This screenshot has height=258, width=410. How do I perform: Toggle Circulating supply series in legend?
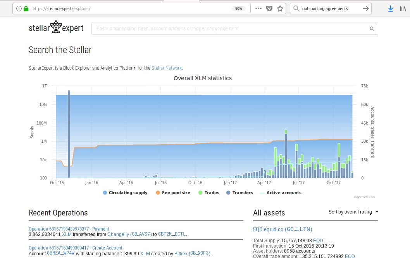125,193
